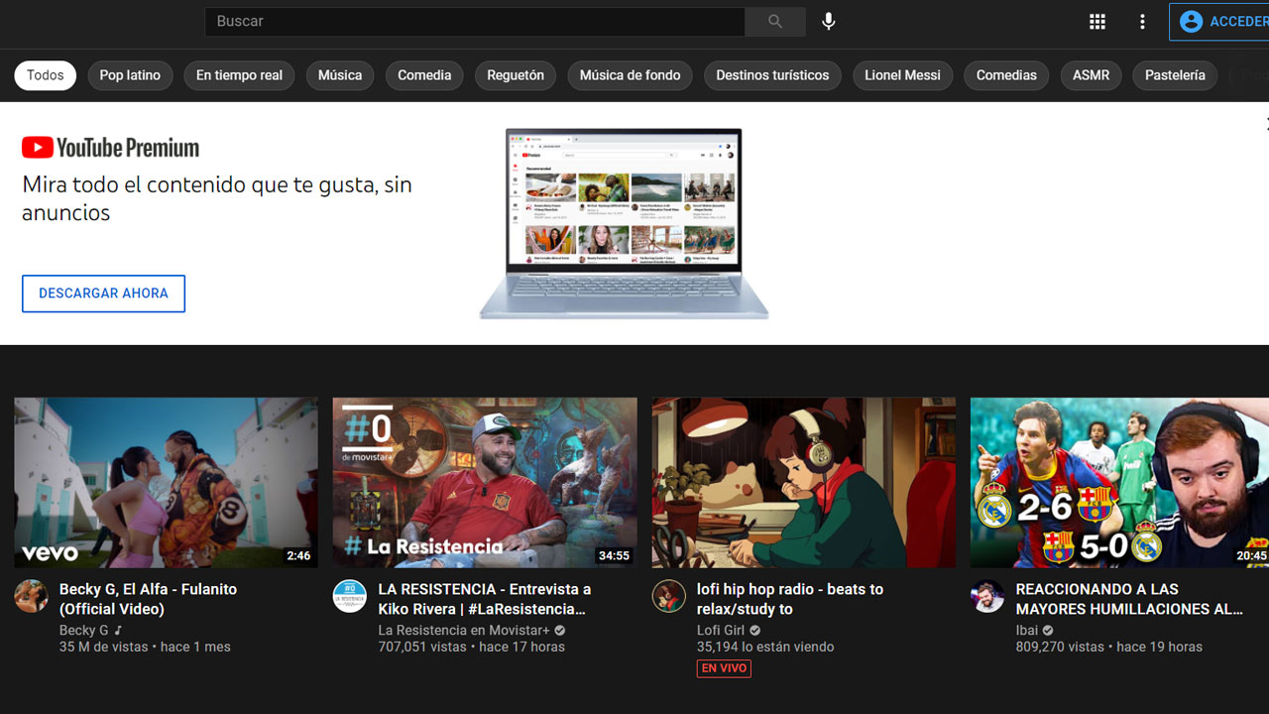1269x714 pixels.
Task: Click the Ibai channel avatar
Action: (x=987, y=596)
